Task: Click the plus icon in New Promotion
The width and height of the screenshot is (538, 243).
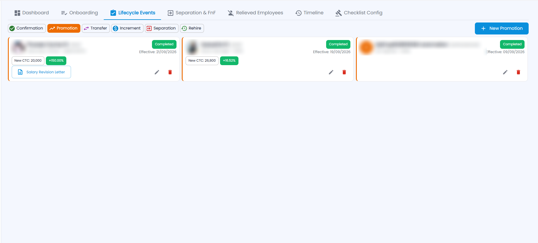Action: click(x=483, y=28)
